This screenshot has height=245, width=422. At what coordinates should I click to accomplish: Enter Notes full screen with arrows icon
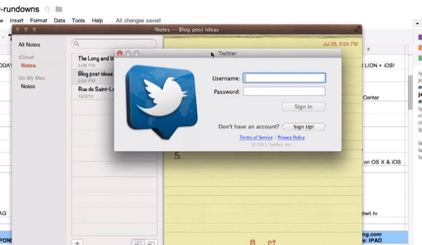[357, 29]
